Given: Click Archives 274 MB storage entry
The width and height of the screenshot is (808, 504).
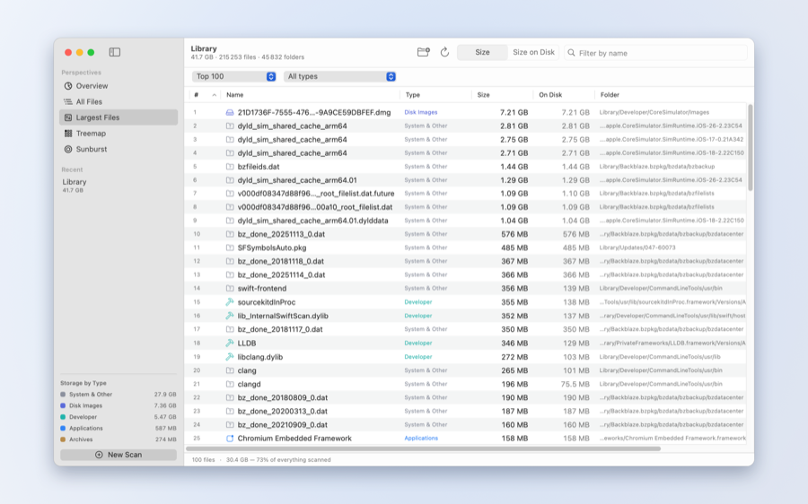Looking at the screenshot, I should [119, 439].
